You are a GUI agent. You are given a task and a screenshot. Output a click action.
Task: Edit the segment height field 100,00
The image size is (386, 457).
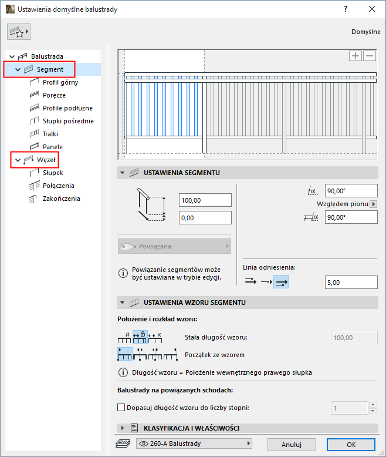pyautogui.click(x=205, y=200)
